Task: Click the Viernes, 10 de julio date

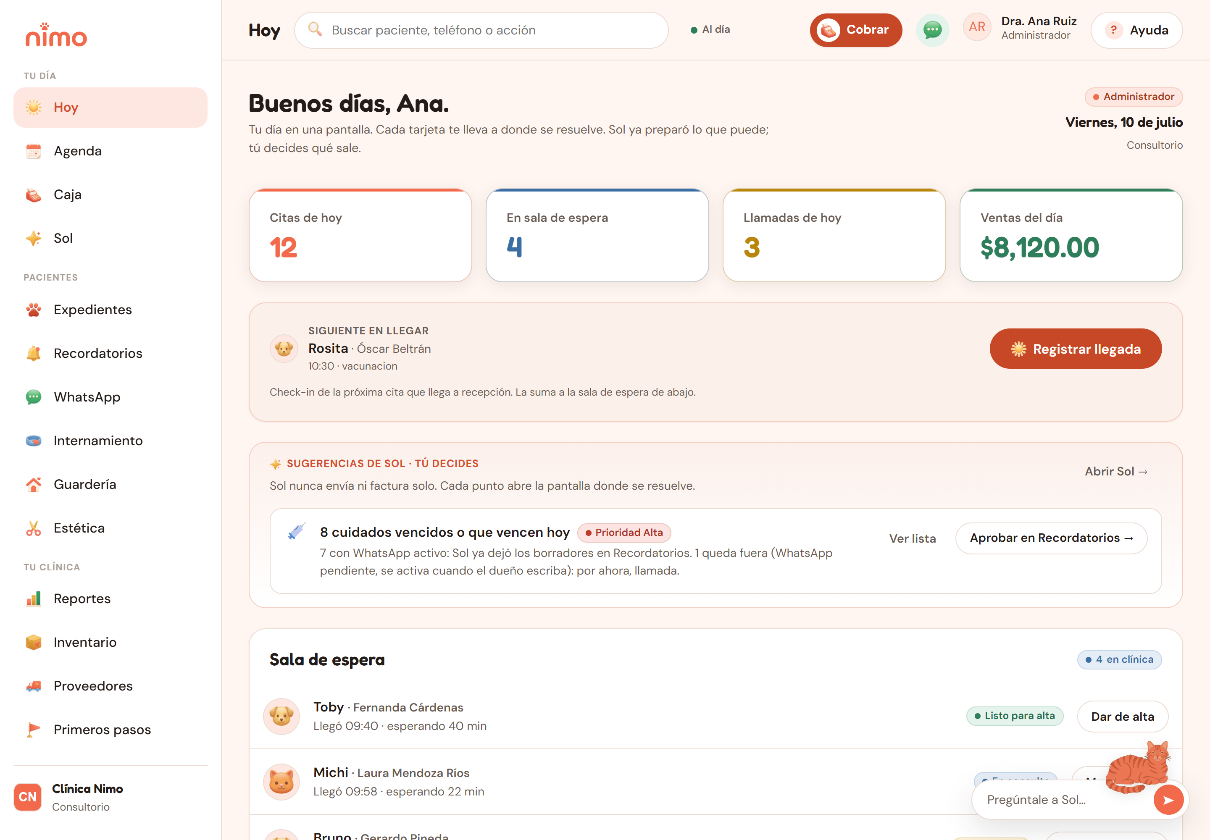Action: pyautogui.click(x=1123, y=122)
